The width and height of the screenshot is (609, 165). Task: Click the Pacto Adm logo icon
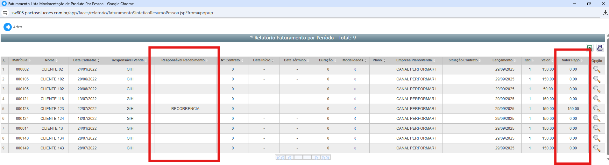(8, 27)
